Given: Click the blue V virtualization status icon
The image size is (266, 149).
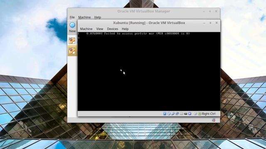Looking at the screenshot, I should point(190,114).
